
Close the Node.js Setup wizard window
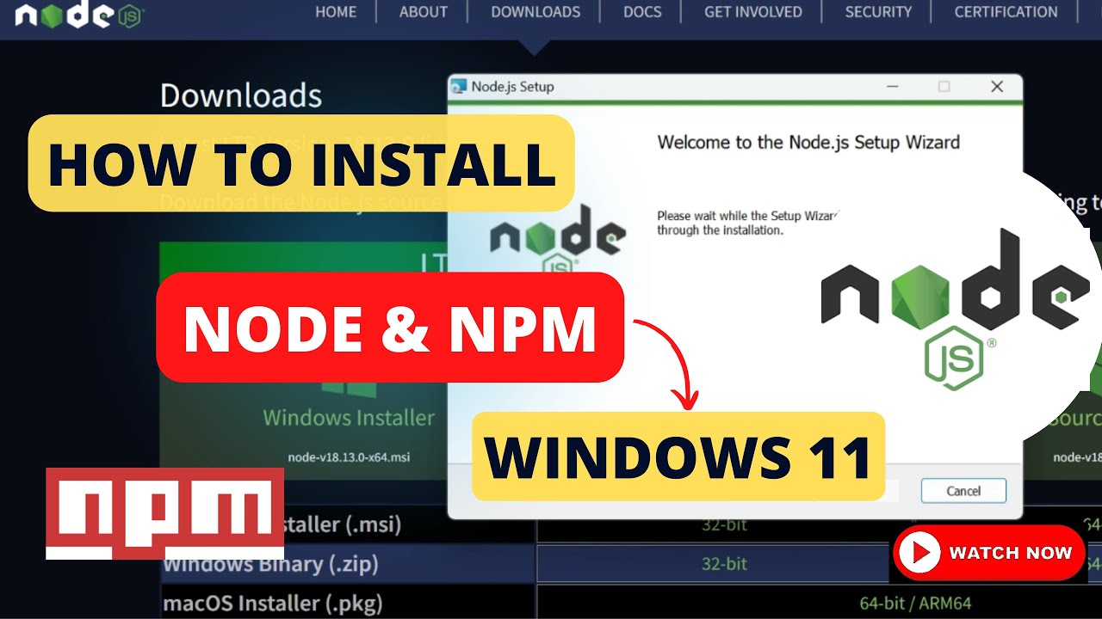pyautogui.click(x=997, y=86)
